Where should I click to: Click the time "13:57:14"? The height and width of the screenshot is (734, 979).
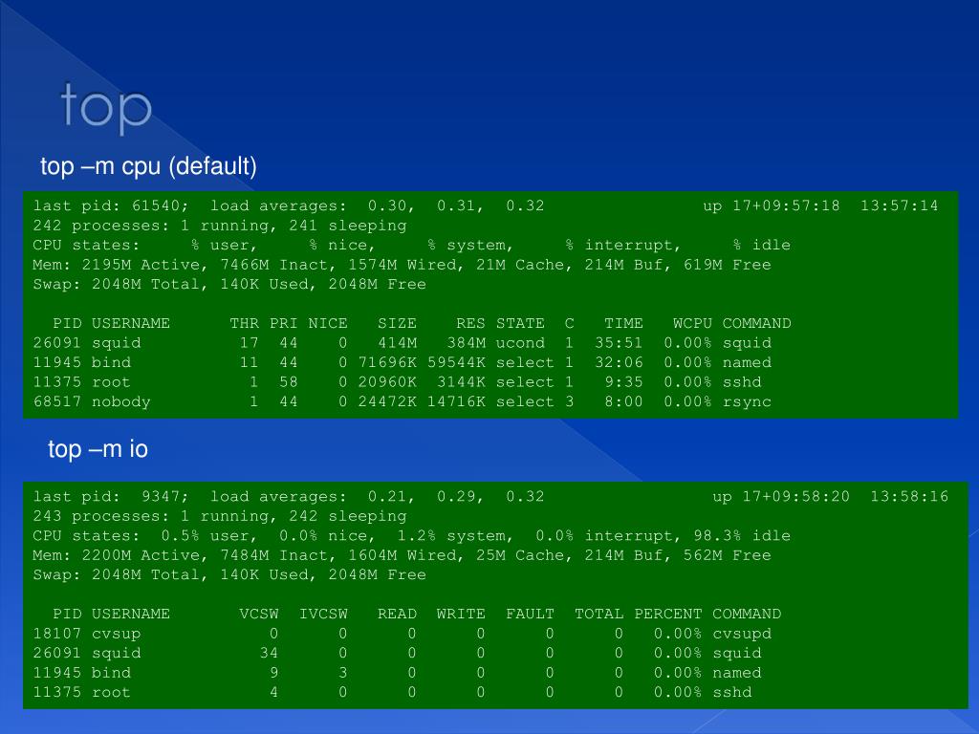pos(899,206)
